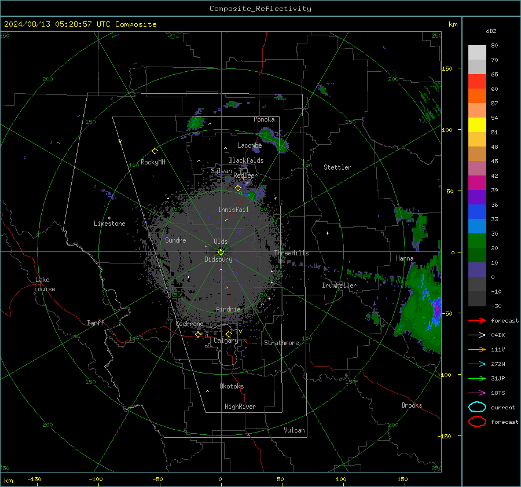Click the Cochrane city label
This screenshot has width=521, height=487.
coord(189,324)
